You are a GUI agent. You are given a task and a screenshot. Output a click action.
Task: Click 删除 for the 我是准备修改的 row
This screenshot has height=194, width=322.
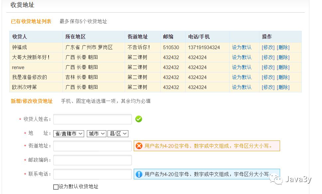click(x=283, y=77)
